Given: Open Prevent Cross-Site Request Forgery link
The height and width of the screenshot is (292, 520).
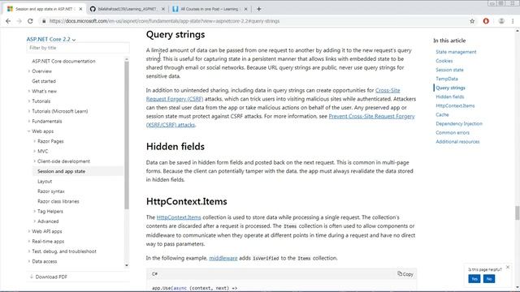Looking at the screenshot, I should (x=280, y=121).
